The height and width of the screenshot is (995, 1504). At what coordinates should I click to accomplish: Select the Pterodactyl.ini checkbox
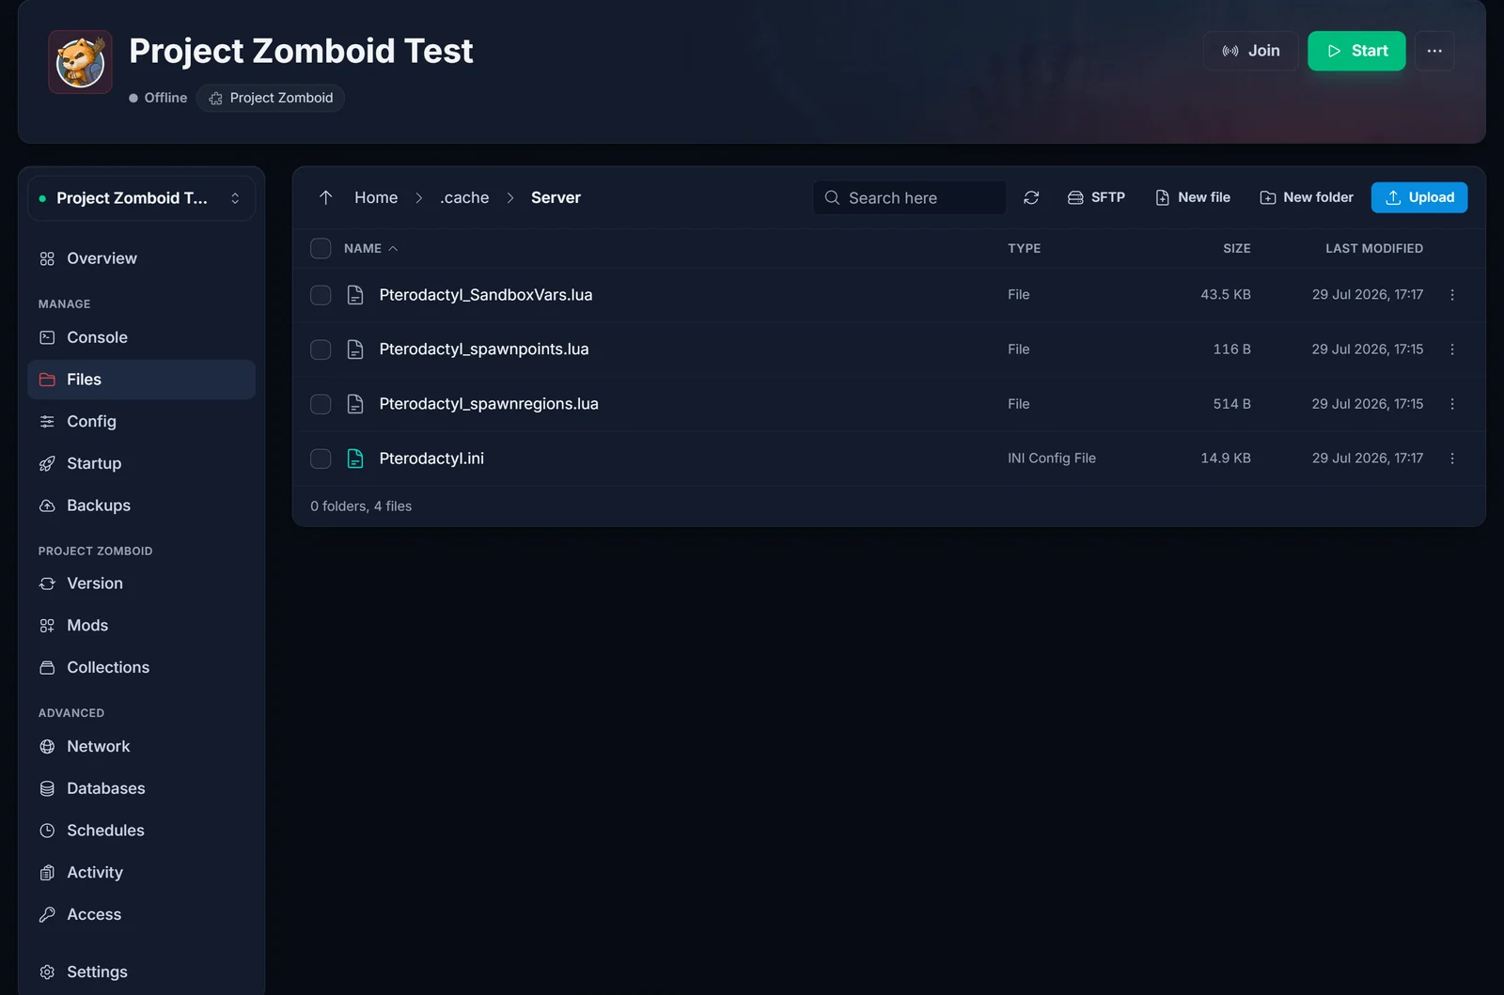click(x=321, y=459)
